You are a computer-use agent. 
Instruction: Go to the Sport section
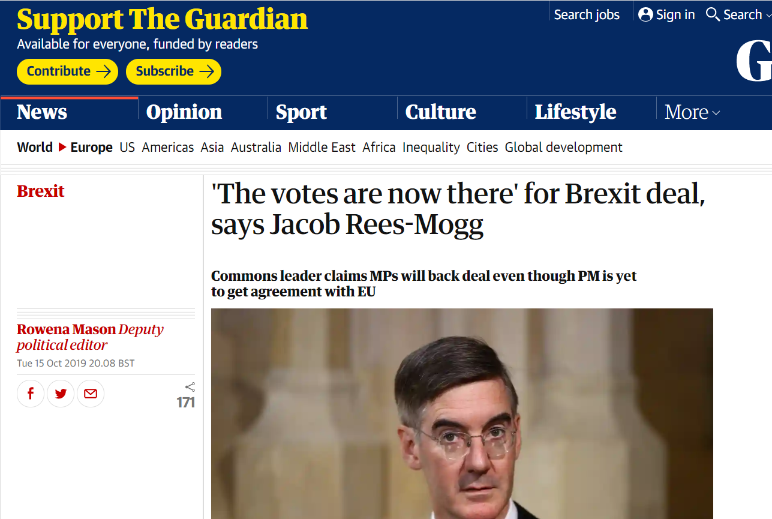click(301, 112)
